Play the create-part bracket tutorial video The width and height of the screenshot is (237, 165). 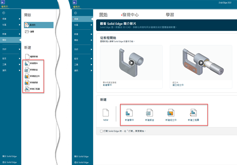[131, 63]
